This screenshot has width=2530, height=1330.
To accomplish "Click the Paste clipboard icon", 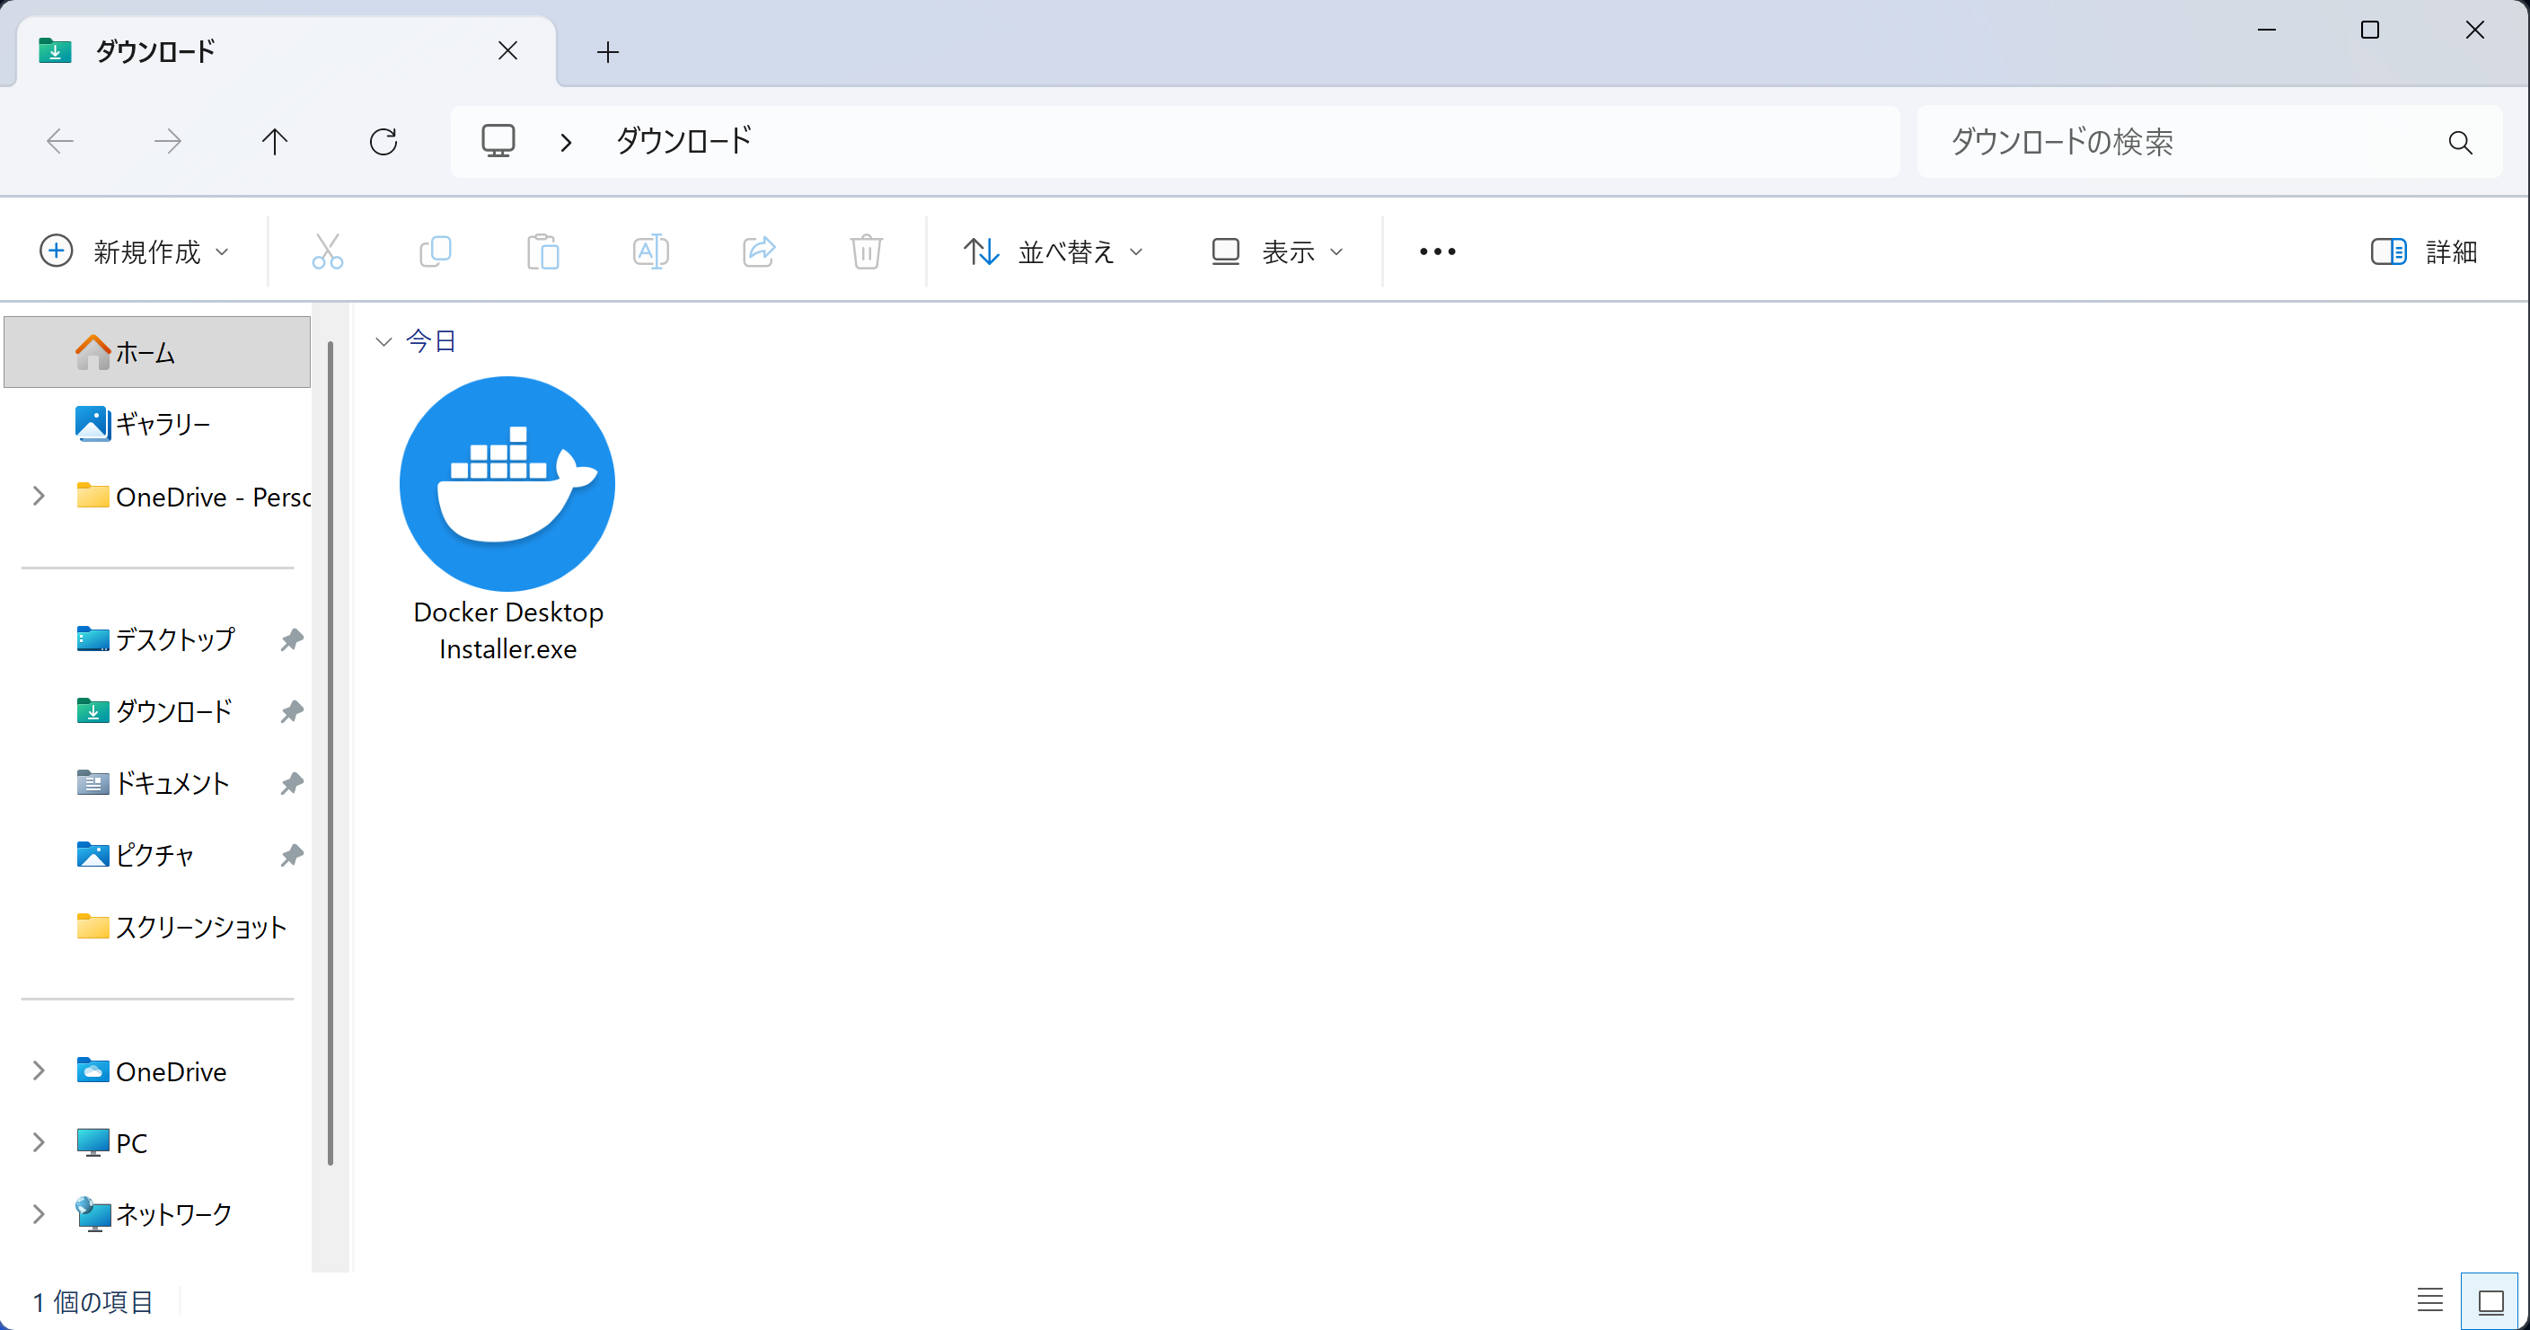I will pos(542,251).
